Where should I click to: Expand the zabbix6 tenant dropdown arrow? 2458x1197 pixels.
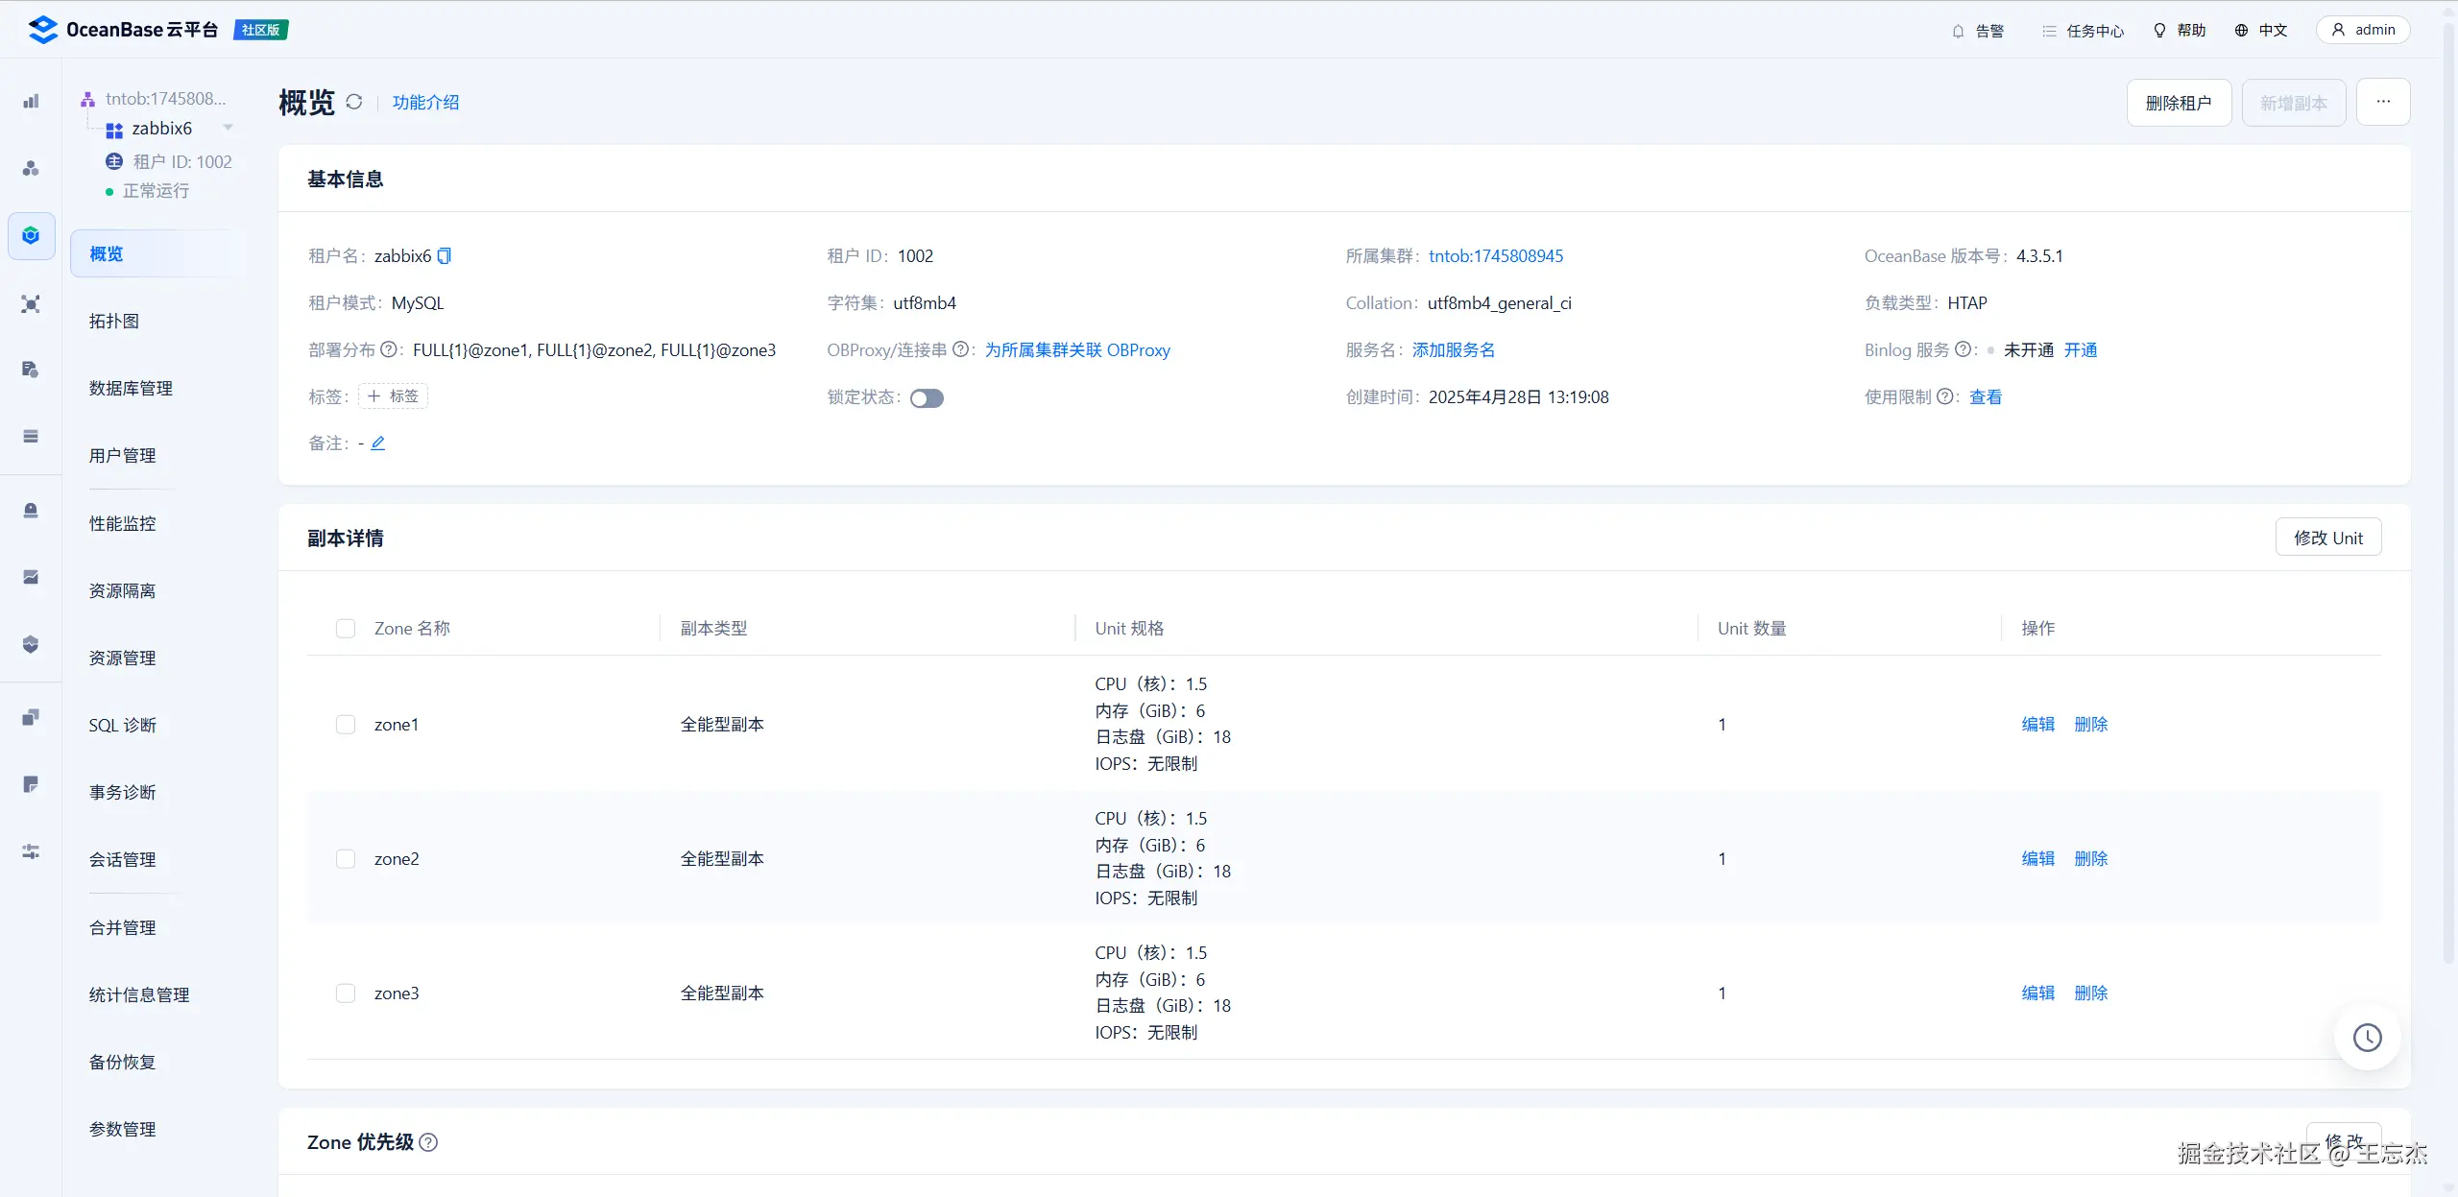(228, 128)
